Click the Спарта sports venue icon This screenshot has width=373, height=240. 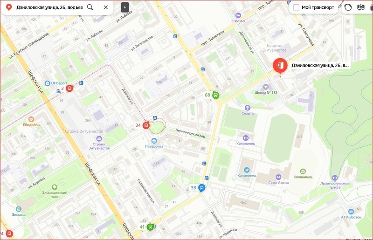[x=247, y=107]
